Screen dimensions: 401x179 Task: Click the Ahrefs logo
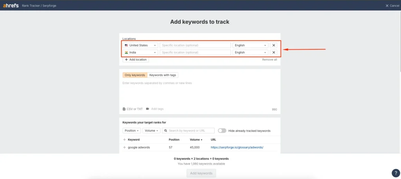(11, 5)
